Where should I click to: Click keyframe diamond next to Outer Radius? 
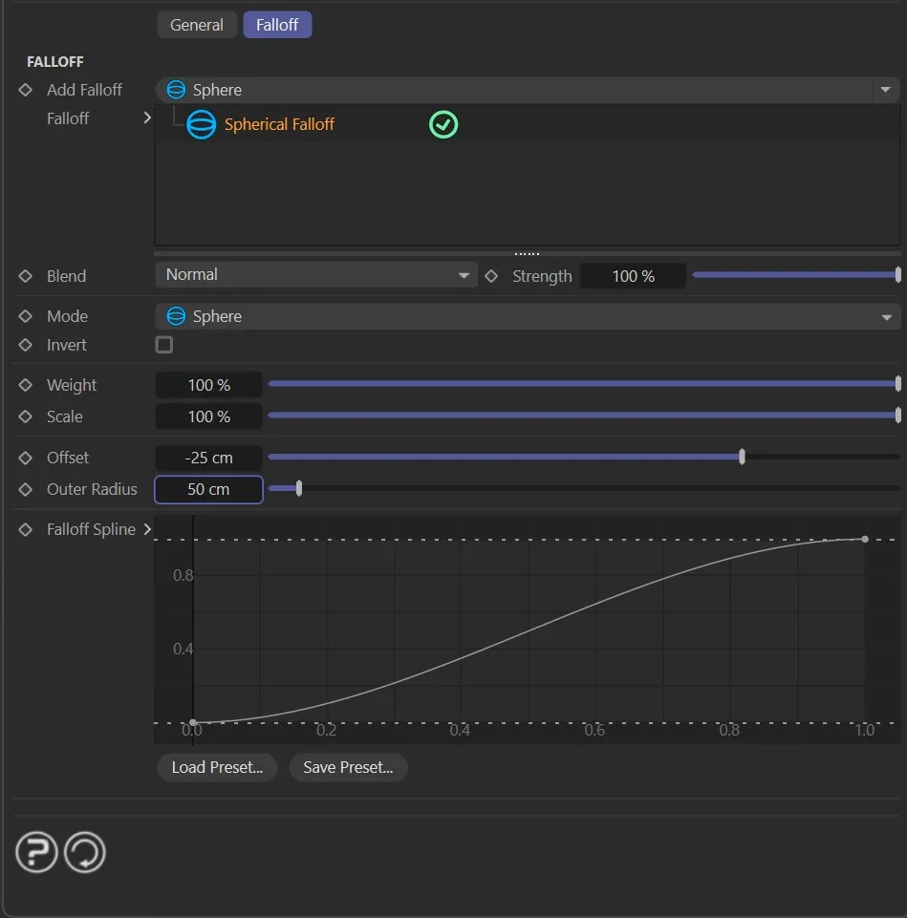[26, 489]
